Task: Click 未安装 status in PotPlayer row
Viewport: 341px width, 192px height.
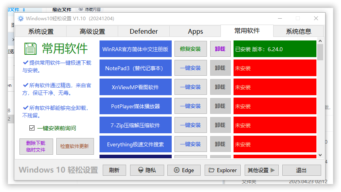Action: pos(275,106)
